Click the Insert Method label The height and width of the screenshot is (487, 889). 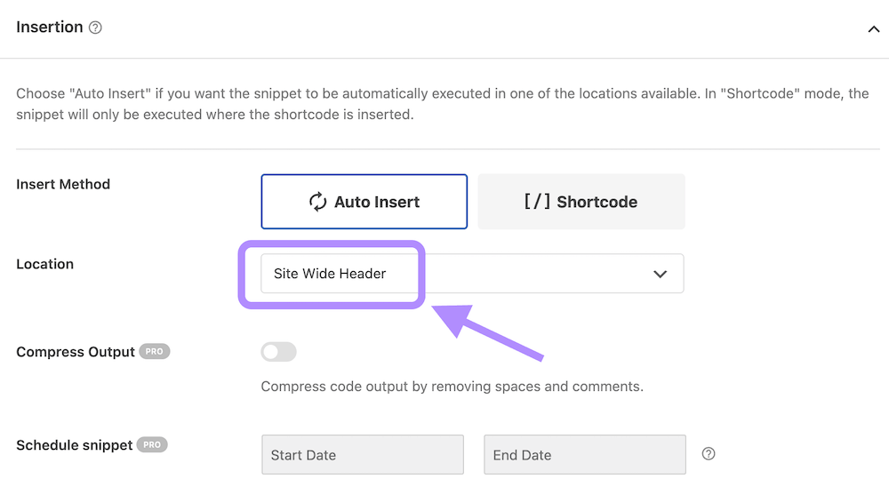(63, 184)
